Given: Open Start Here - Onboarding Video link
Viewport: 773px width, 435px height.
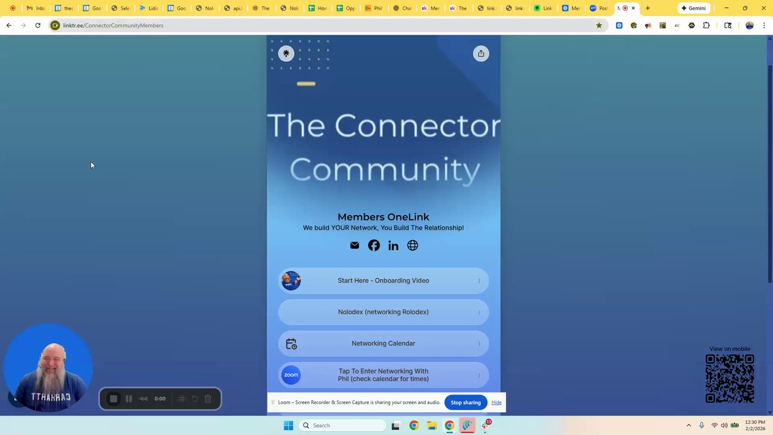Looking at the screenshot, I should click(383, 281).
